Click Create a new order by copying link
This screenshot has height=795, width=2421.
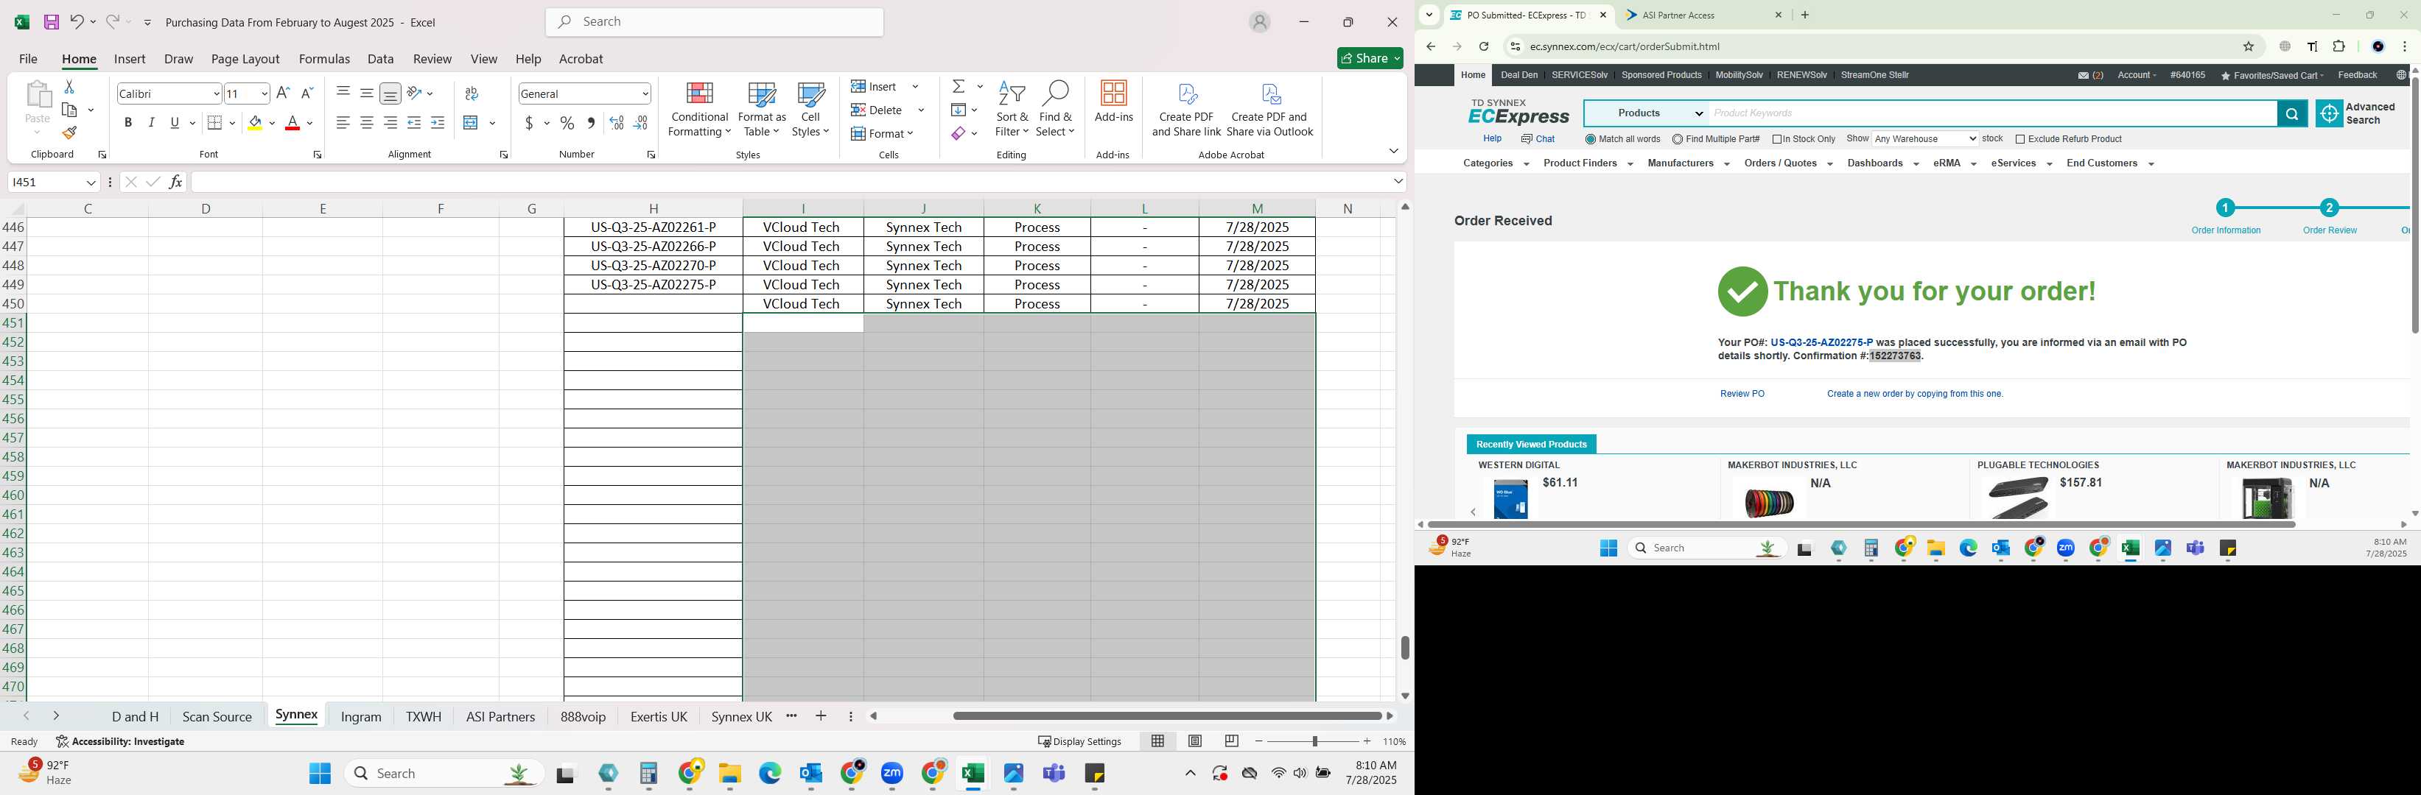click(x=1914, y=395)
